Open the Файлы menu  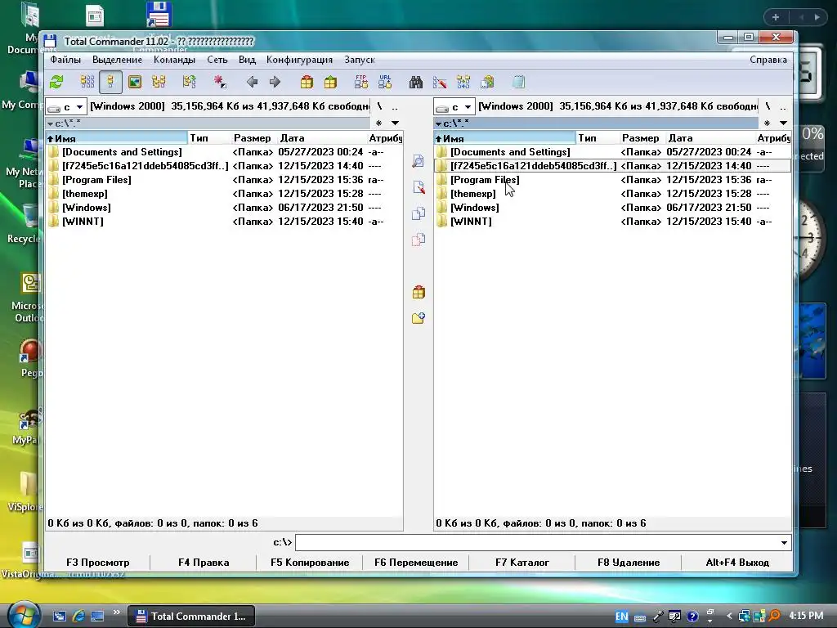point(65,60)
